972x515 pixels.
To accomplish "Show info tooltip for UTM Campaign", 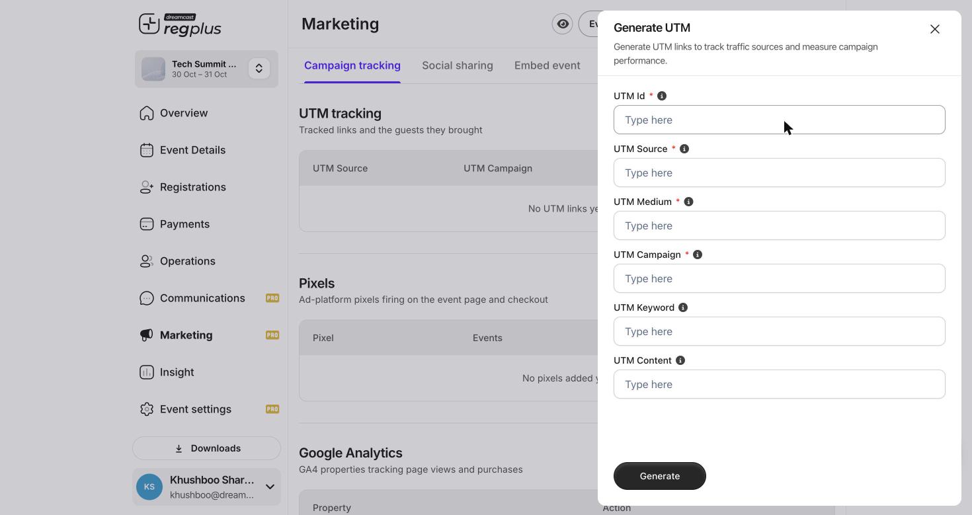I will coord(698,255).
